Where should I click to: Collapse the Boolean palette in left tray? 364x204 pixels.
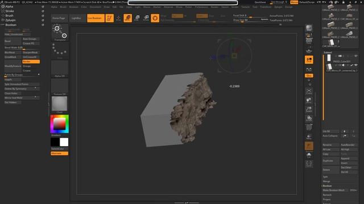[11, 25]
